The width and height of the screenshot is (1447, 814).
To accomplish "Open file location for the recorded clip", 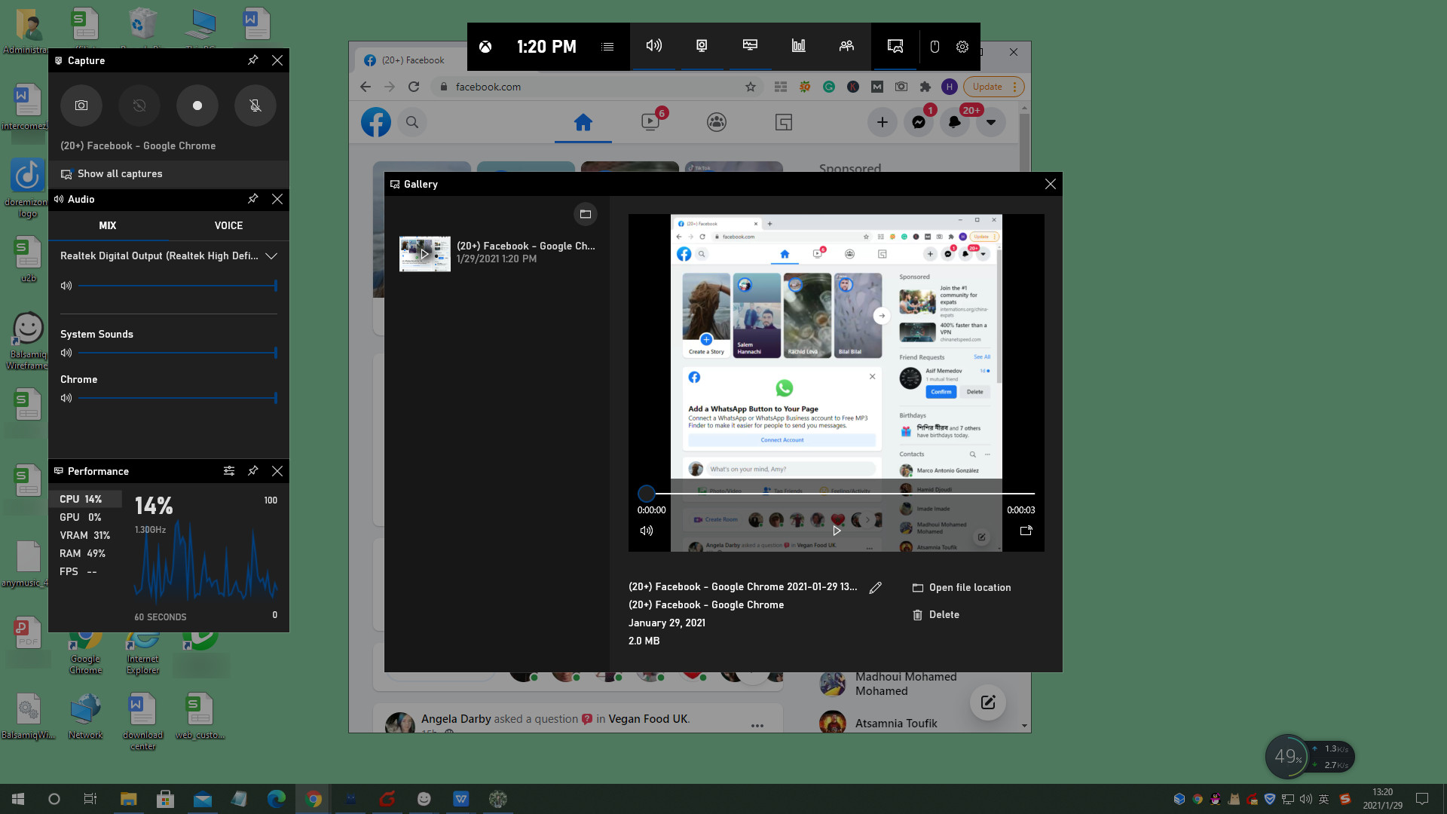I will pos(961,586).
